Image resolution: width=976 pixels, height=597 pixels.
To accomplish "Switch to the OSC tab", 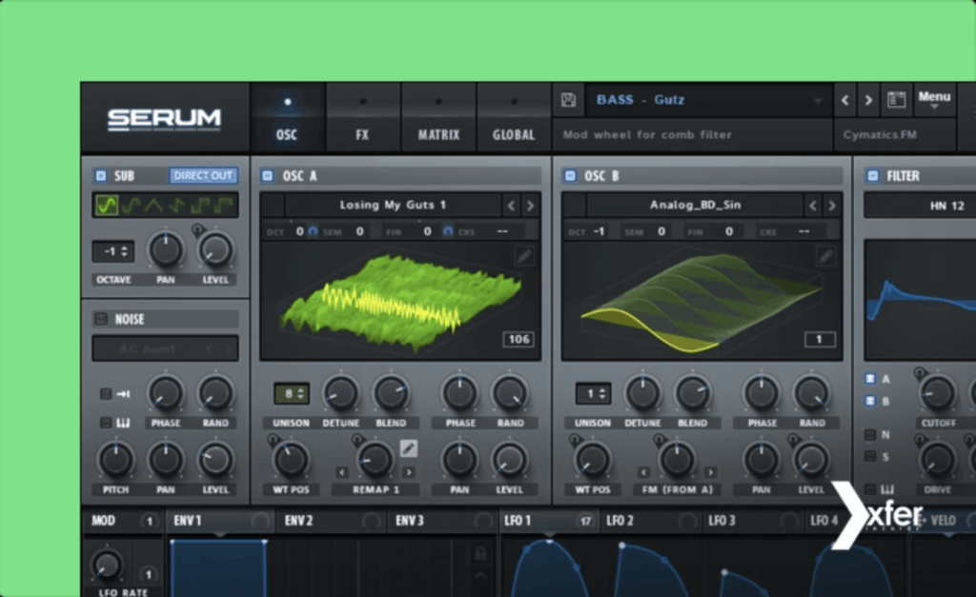I will [287, 119].
